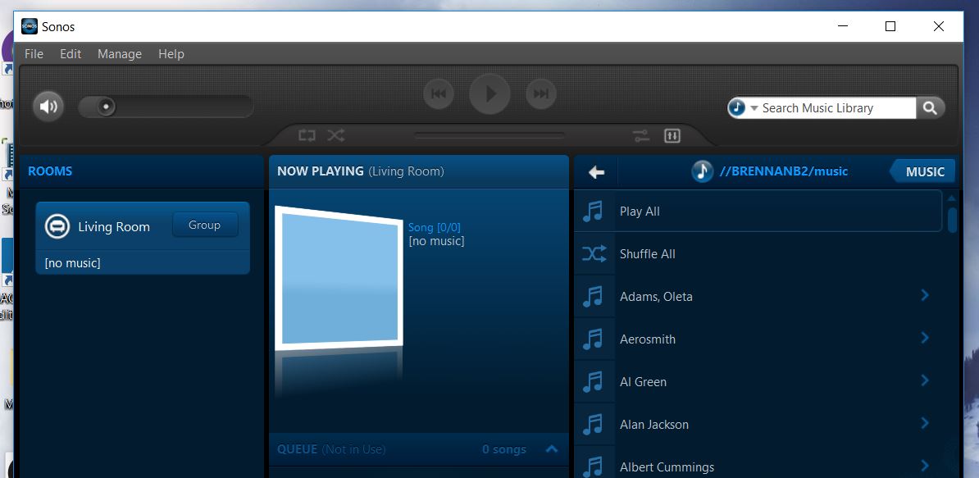Start playback with the Play button

pos(489,94)
